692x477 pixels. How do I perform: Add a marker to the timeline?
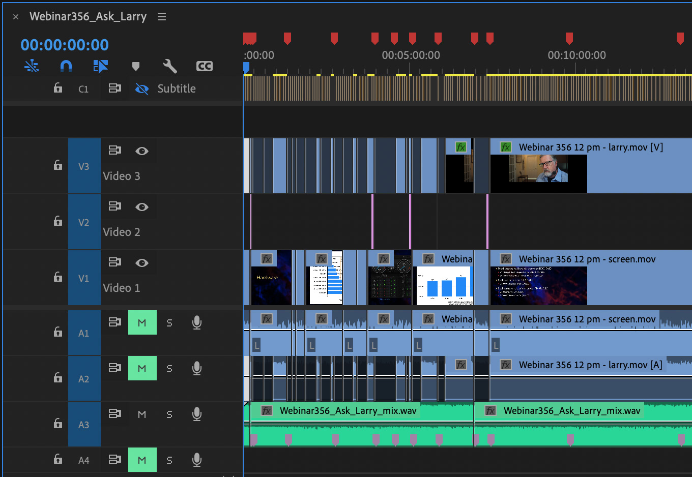[x=135, y=66]
